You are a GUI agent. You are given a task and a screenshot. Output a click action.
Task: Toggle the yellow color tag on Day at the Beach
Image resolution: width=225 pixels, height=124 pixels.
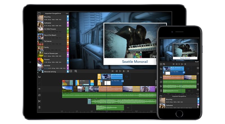point(68,36)
